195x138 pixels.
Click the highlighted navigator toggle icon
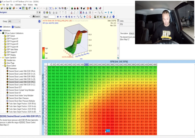pos(23,8)
